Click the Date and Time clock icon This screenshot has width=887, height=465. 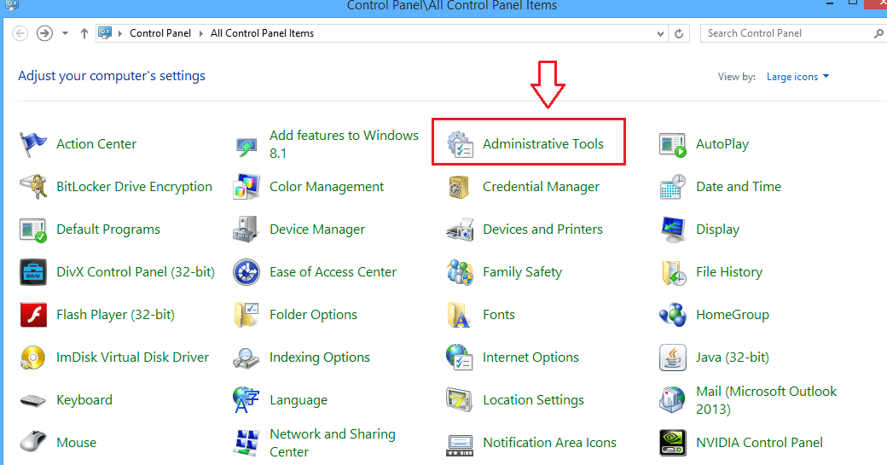click(x=673, y=187)
